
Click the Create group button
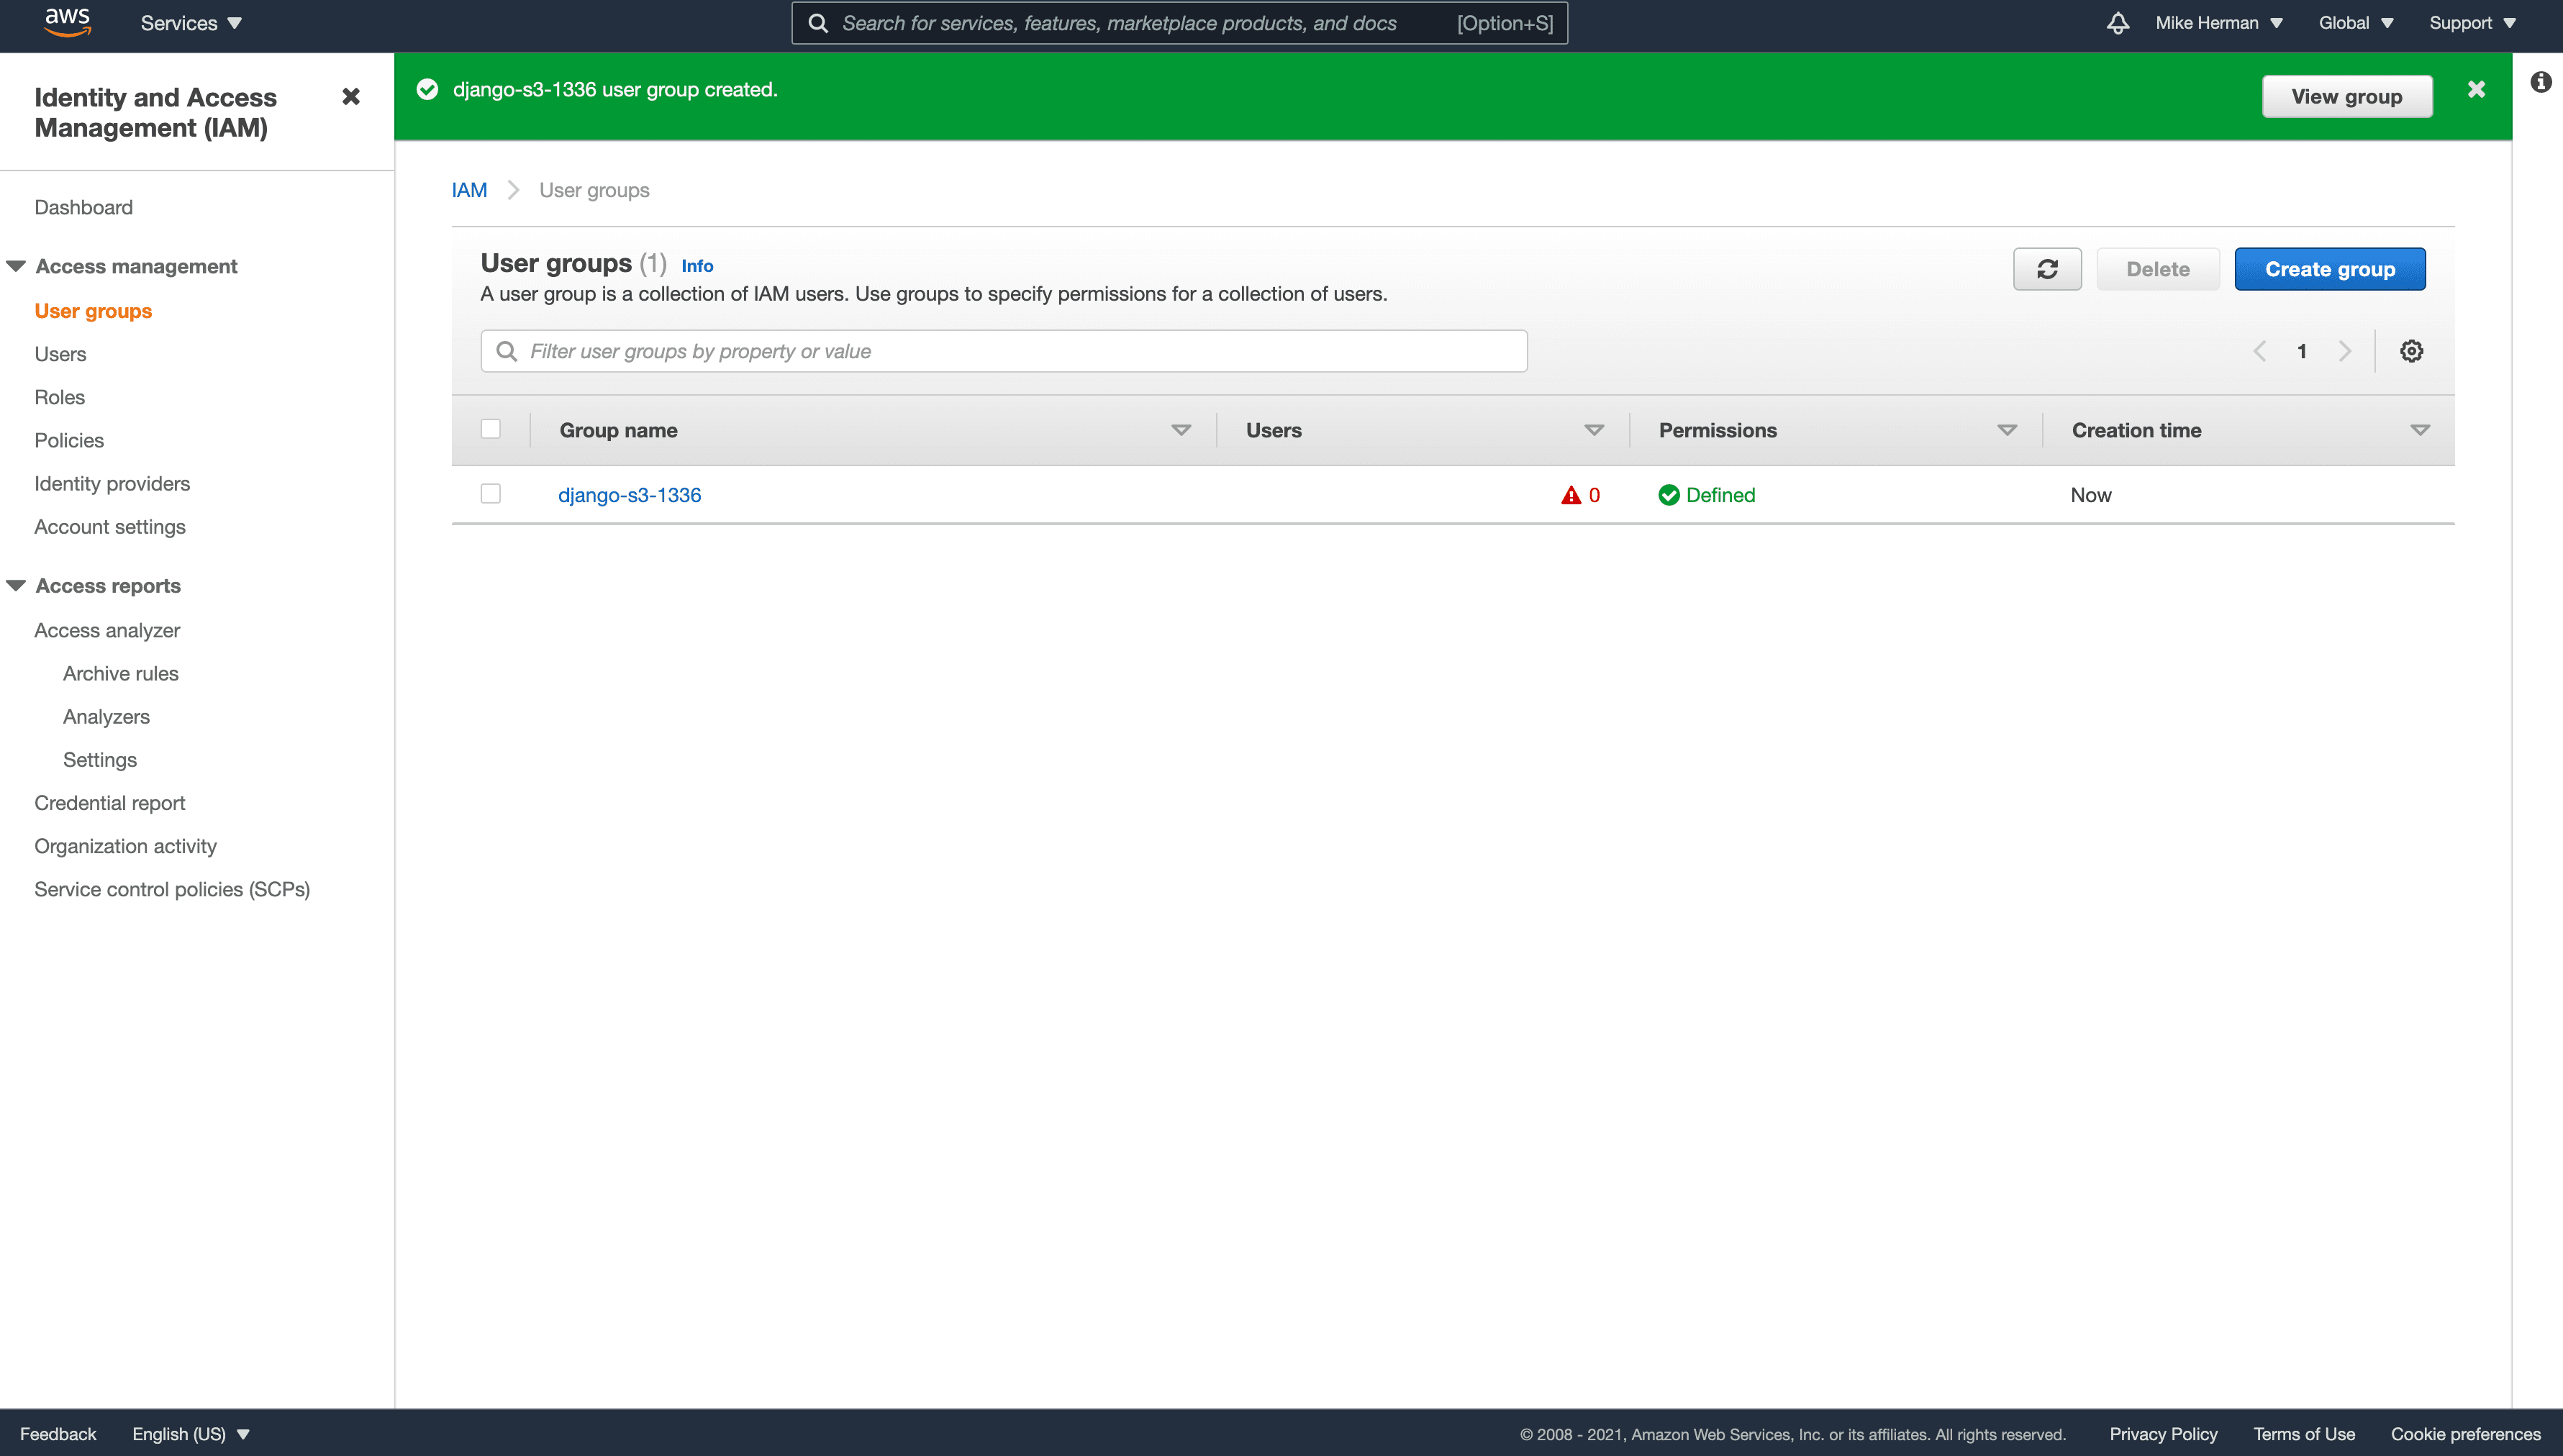pos(2329,269)
